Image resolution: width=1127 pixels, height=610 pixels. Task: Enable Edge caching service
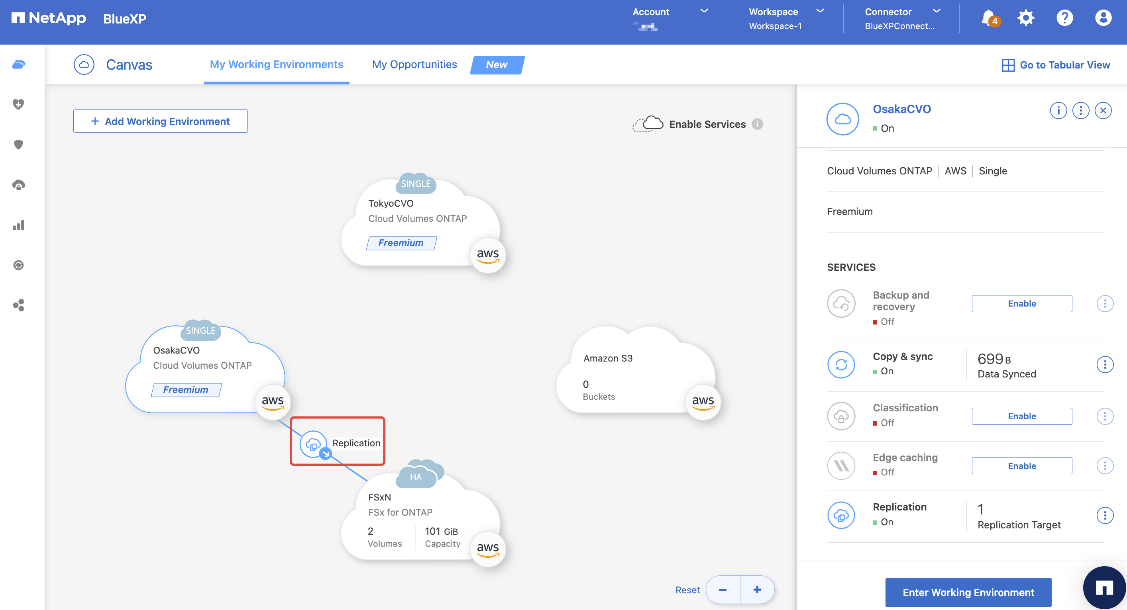tap(1021, 466)
